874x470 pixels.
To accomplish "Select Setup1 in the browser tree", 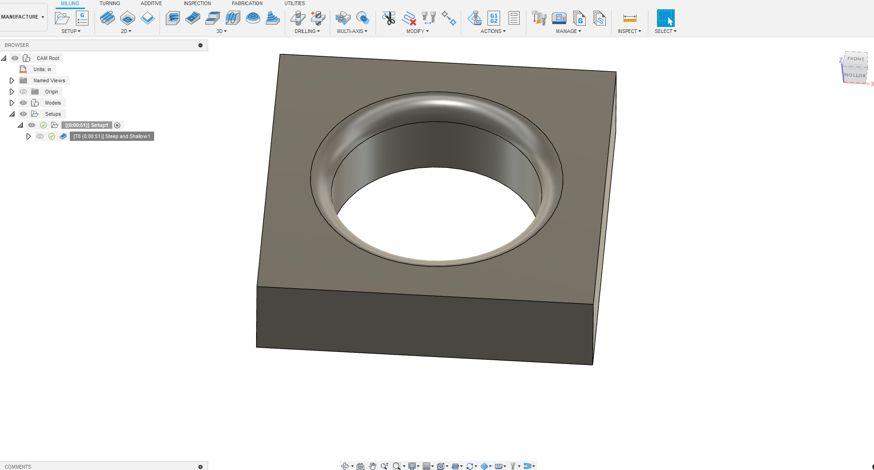I will [86, 125].
